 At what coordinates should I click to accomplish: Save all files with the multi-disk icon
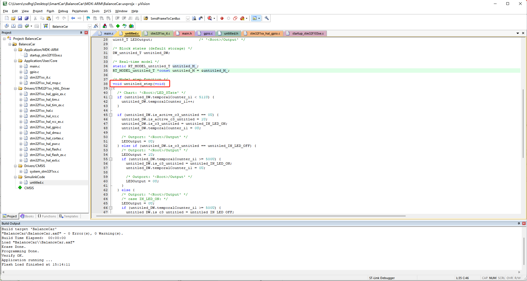[x=27, y=18]
